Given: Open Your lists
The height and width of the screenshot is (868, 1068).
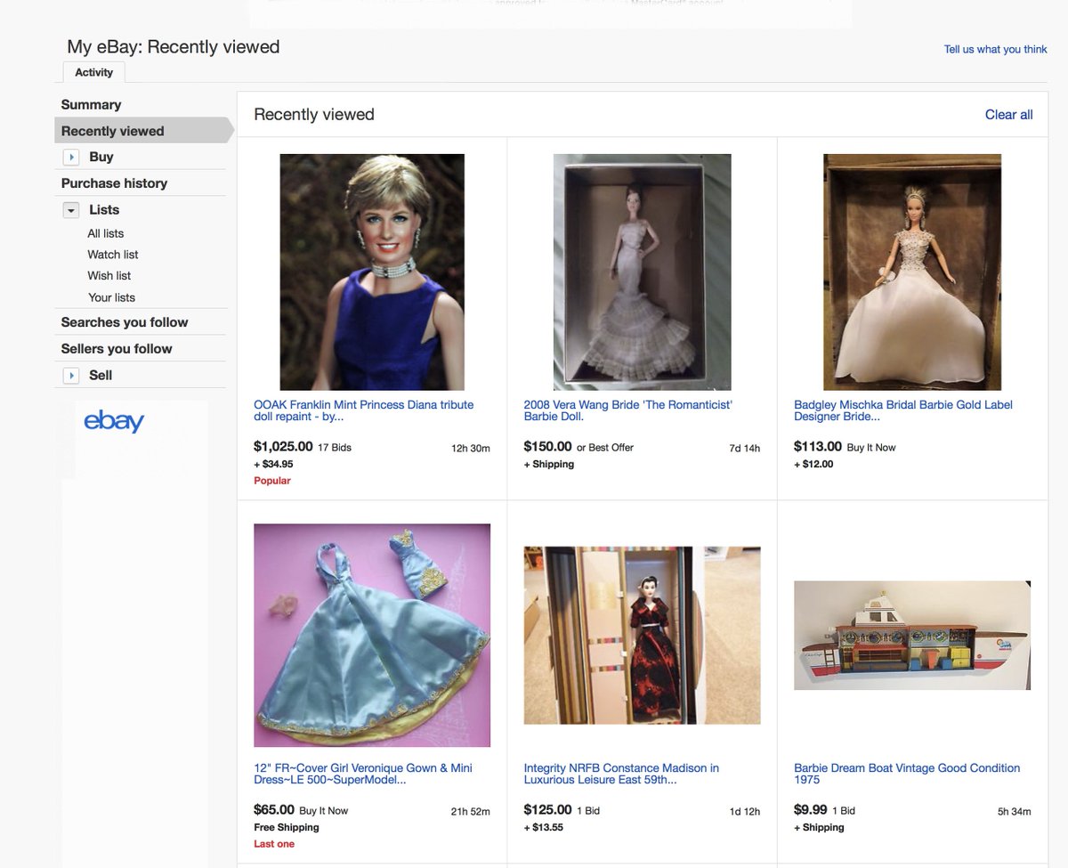Looking at the screenshot, I should pos(111,297).
